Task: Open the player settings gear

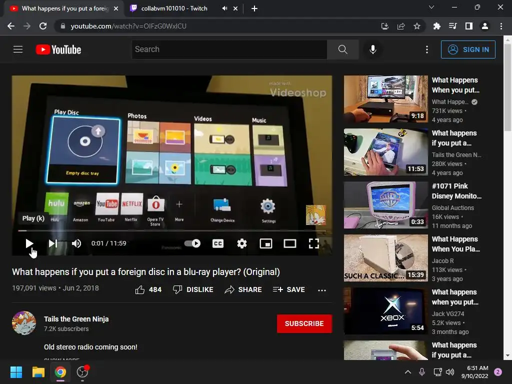Action: (x=241, y=243)
